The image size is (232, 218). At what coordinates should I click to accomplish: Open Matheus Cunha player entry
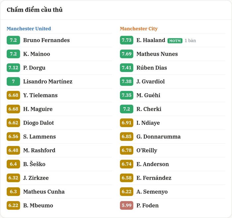[44, 192]
